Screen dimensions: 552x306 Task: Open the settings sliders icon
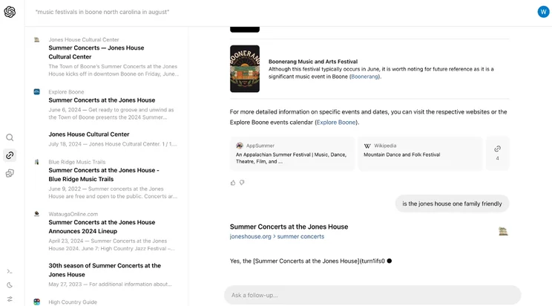[x=10, y=299]
